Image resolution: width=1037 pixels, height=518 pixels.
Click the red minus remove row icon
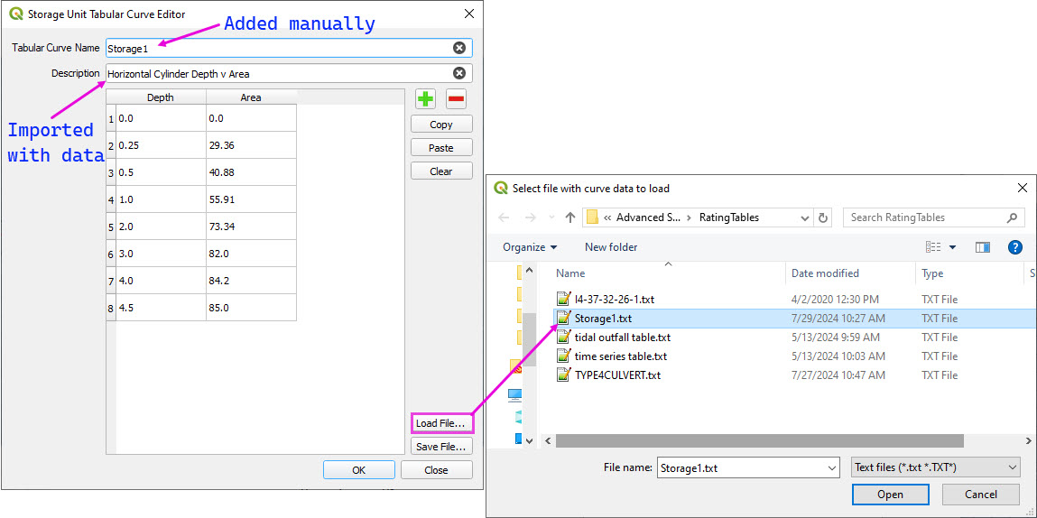point(457,99)
